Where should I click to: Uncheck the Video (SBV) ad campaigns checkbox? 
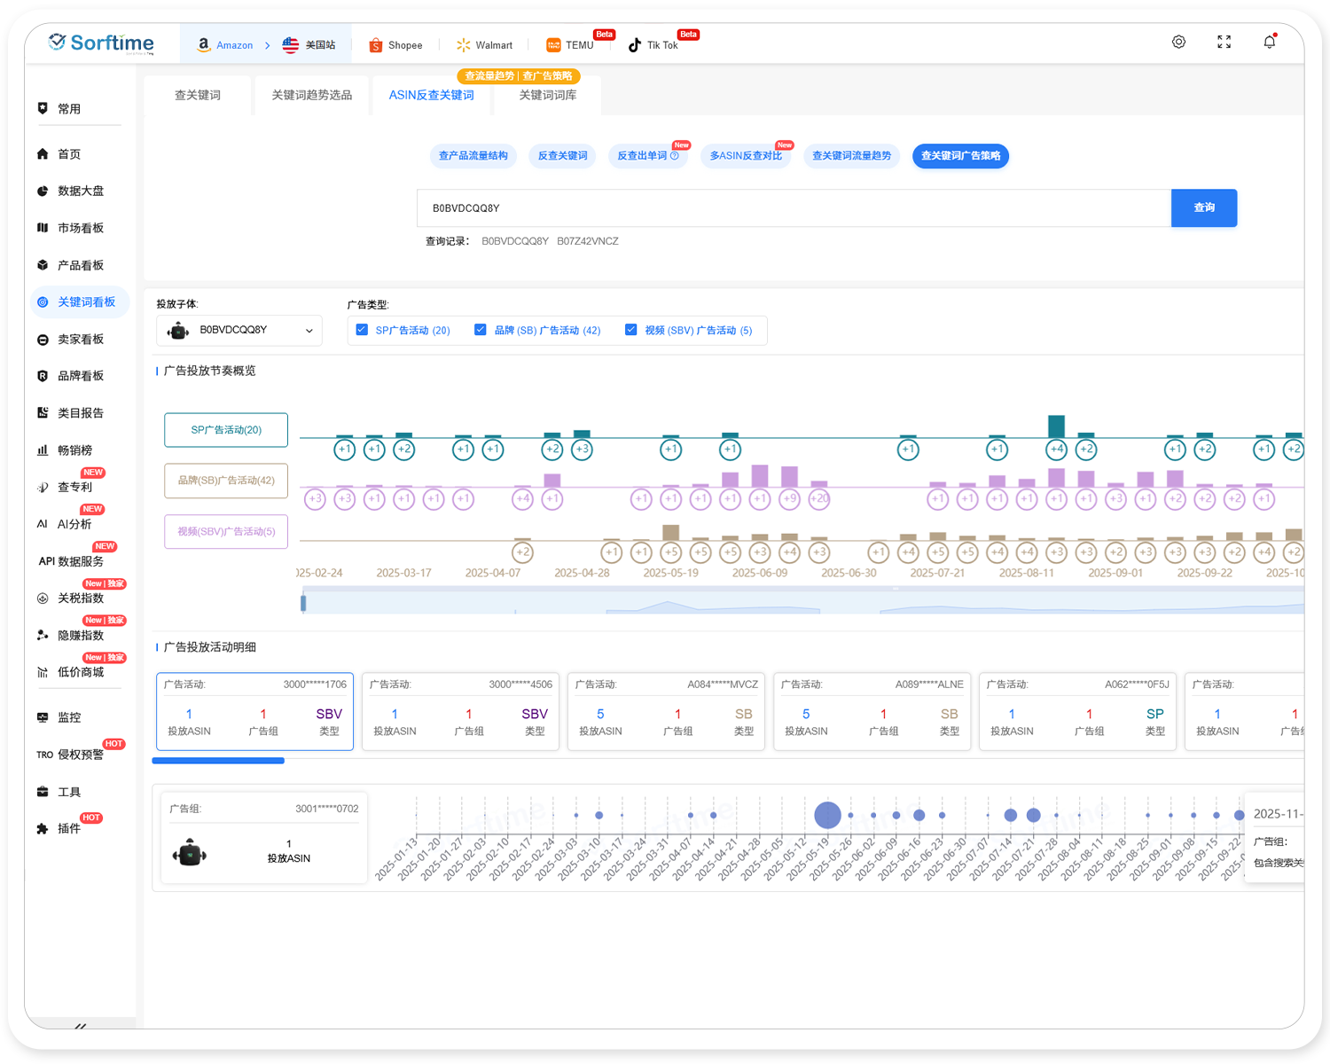tap(631, 330)
